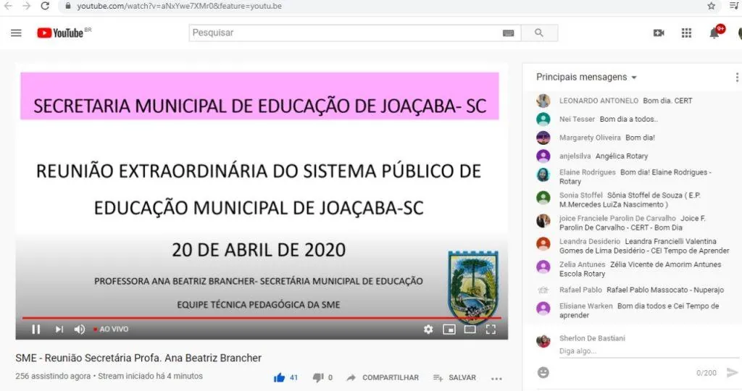The image size is (742, 391).
Task: Pause the live video
Action: (x=36, y=329)
